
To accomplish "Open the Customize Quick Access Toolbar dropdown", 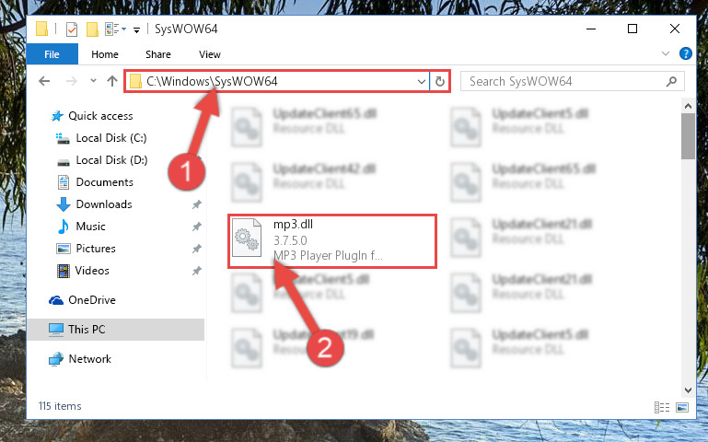I will pyautogui.click(x=136, y=30).
